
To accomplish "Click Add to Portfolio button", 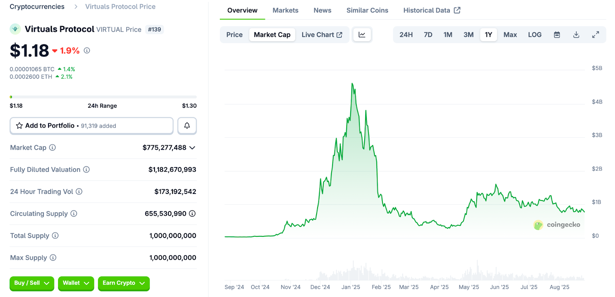I will pos(91,126).
